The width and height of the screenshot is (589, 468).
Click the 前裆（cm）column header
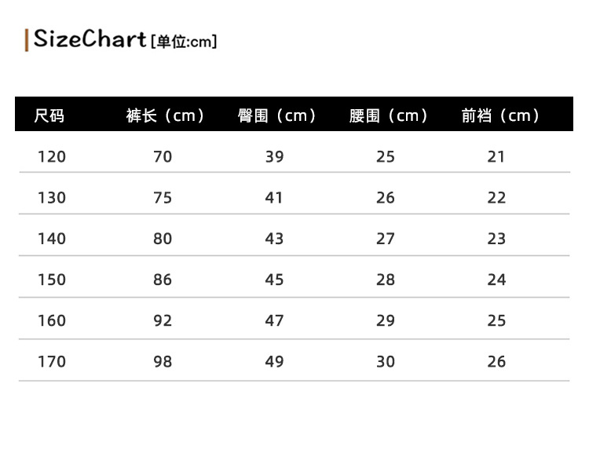pos(502,116)
